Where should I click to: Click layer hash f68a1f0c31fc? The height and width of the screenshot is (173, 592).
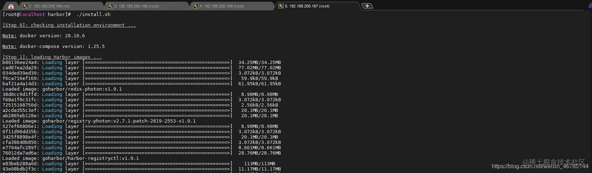[20, 100]
